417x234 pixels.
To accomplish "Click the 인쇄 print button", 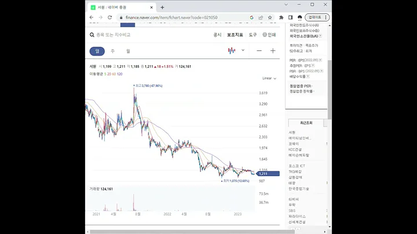I will tap(269, 35).
